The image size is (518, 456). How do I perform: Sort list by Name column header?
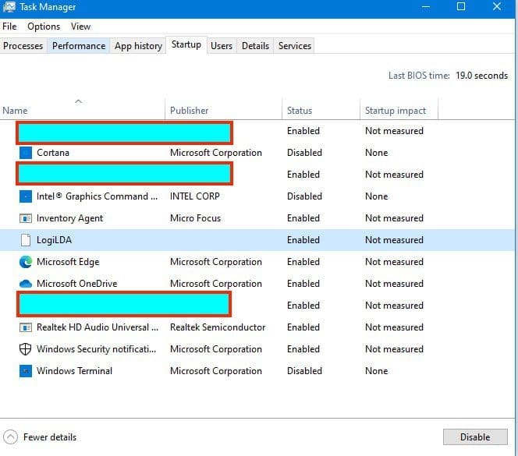(15, 111)
